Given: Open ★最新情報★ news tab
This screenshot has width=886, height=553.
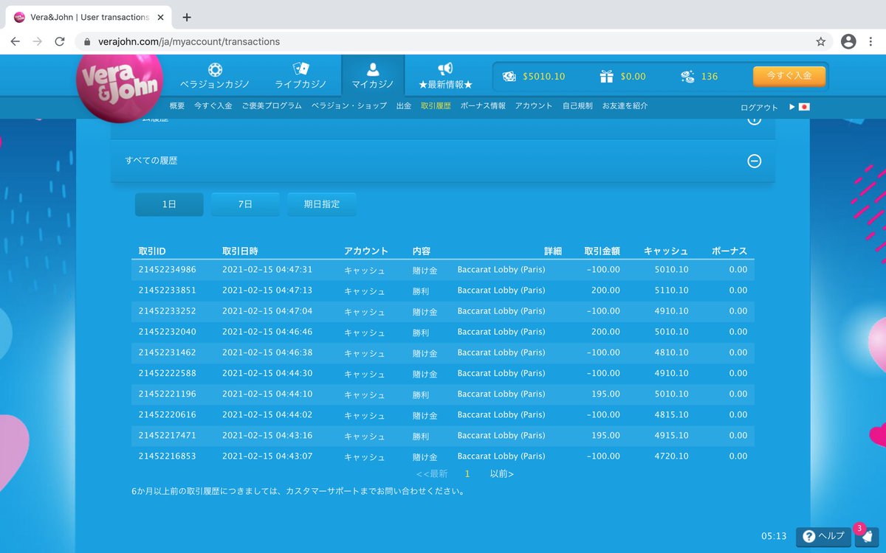Looking at the screenshot, I should point(445,76).
